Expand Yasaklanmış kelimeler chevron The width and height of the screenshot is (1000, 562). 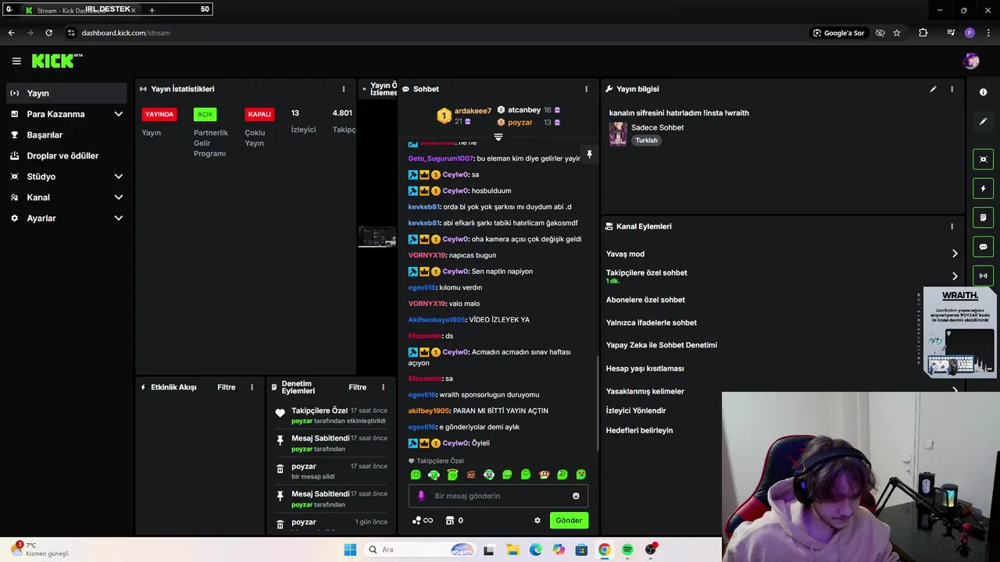tap(955, 390)
